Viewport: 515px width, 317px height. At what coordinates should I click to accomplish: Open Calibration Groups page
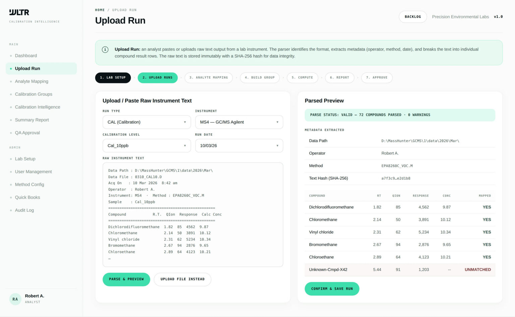41,94
